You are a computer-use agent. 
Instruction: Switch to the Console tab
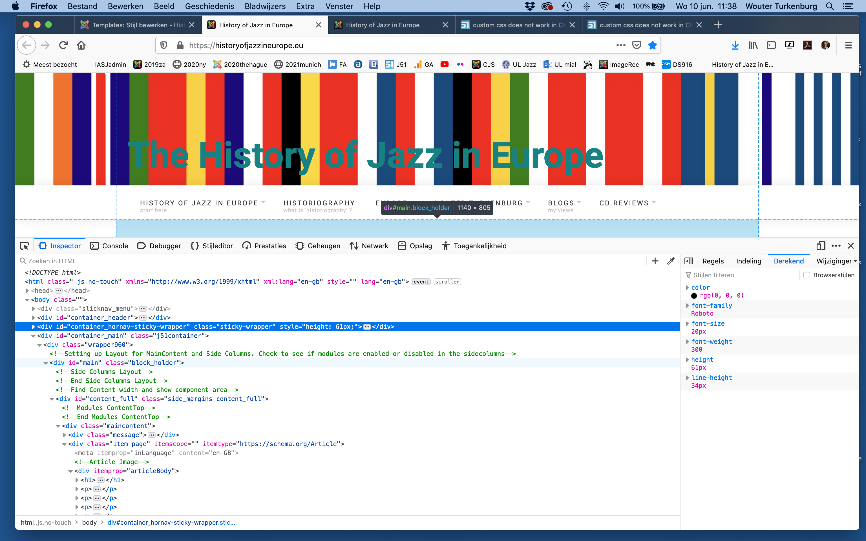(x=109, y=246)
